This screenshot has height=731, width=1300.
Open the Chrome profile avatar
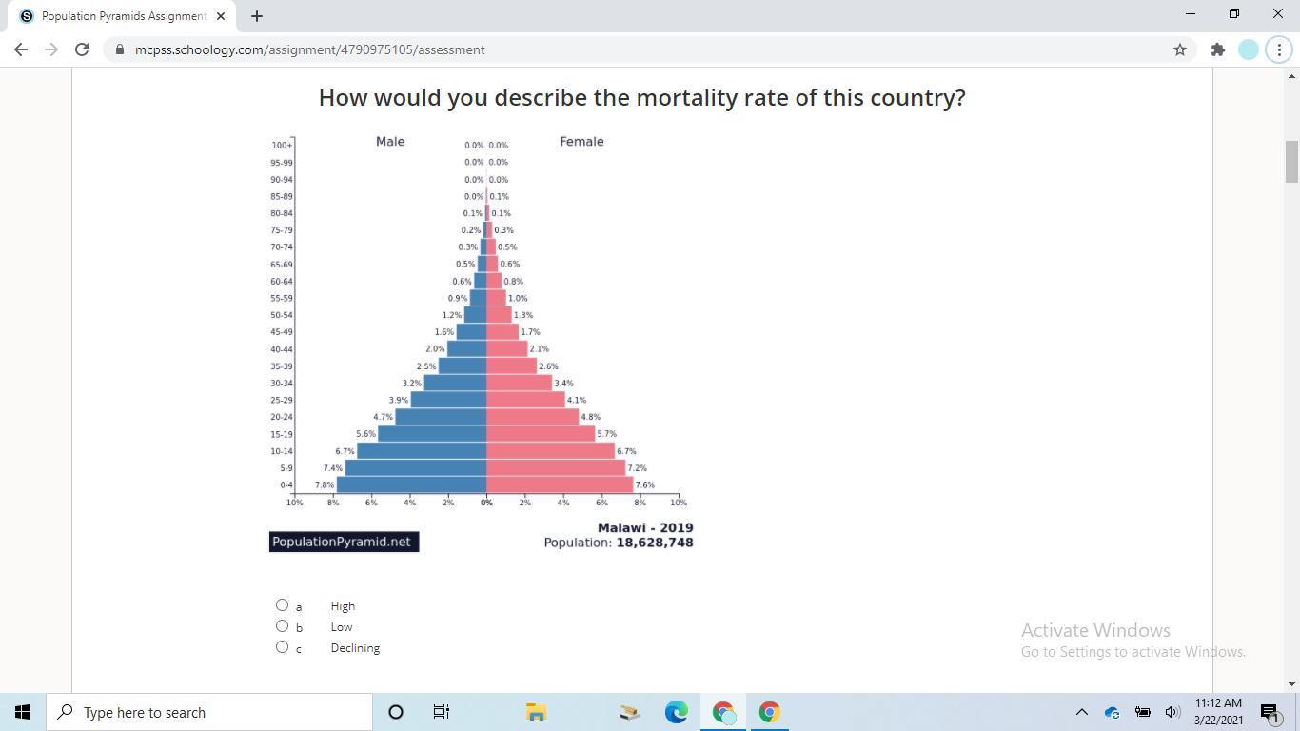(1249, 49)
